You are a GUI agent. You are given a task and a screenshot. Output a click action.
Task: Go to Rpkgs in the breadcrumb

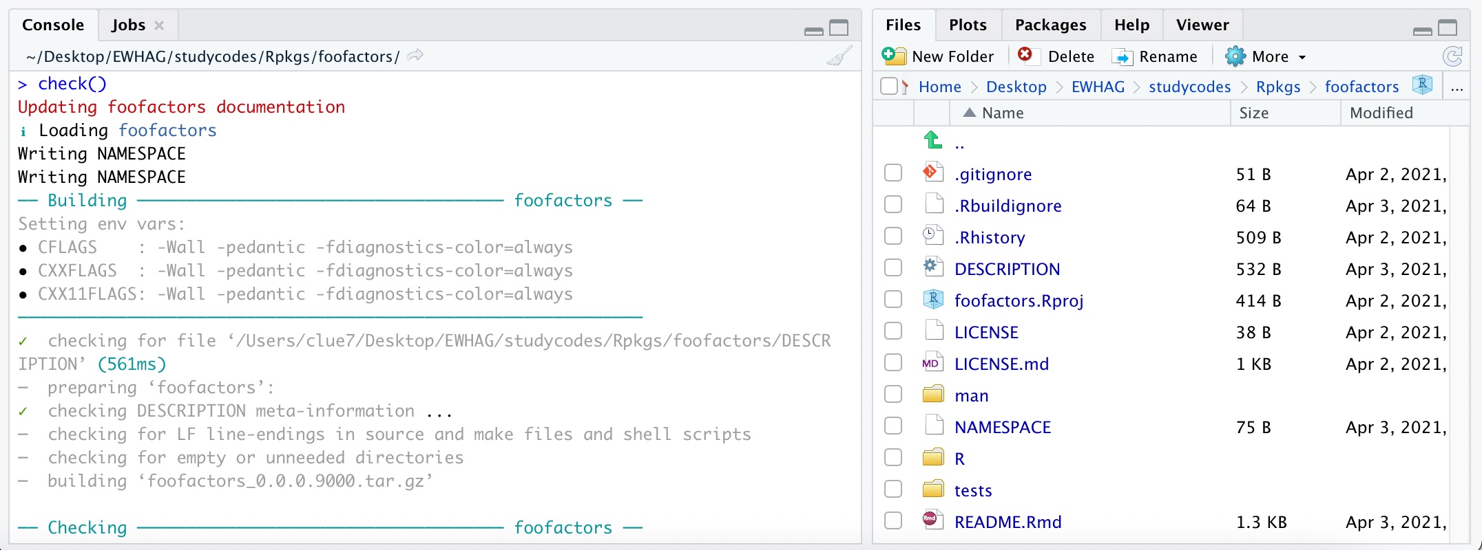point(1278,87)
